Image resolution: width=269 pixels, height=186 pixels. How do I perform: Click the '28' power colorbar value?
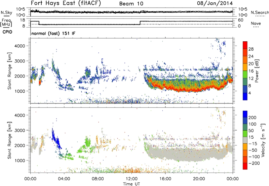click(x=251, y=49)
